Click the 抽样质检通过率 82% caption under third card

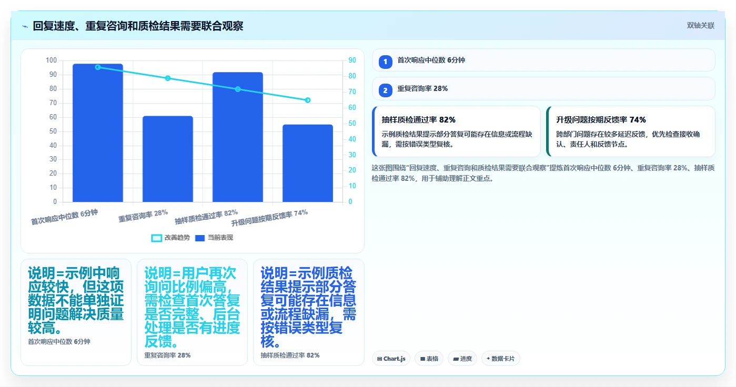[x=290, y=355]
